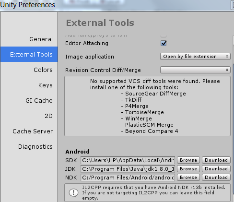Expand the Revision Control Diff/Merge dropdown
This screenshot has height=202, width=234.
195,70
